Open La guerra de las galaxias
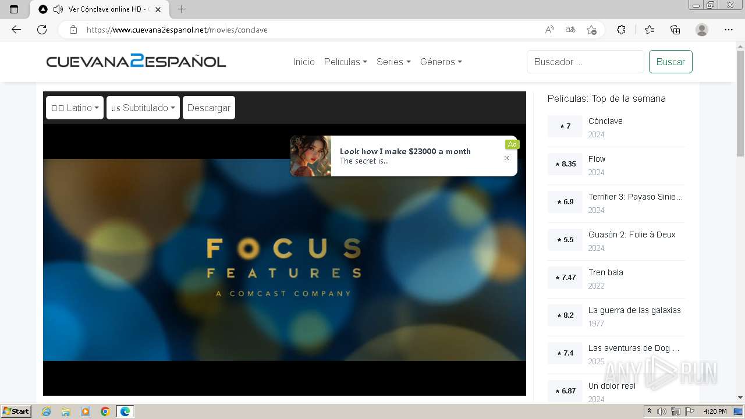 coord(634,310)
